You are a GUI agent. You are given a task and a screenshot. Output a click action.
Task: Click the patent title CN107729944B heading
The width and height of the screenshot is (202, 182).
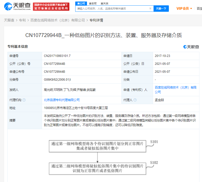click(x=104, y=35)
